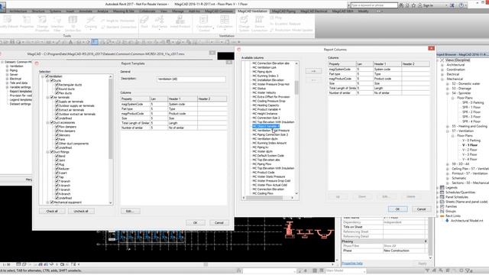
Task: Toggle the Reducer checkbox
Action: [57, 169]
